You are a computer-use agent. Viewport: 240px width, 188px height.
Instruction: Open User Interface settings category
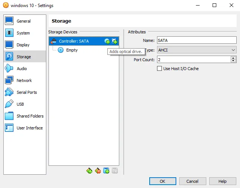pos(25,128)
